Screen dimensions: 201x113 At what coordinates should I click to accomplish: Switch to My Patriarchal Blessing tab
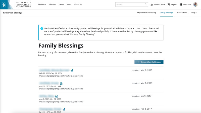(x=146, y=13)
